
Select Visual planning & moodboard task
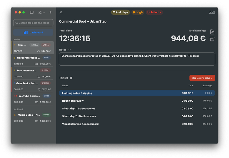click(x=137, y=124)
